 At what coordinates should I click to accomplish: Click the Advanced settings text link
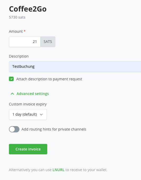pyautogui.click(x=33, y=94)
